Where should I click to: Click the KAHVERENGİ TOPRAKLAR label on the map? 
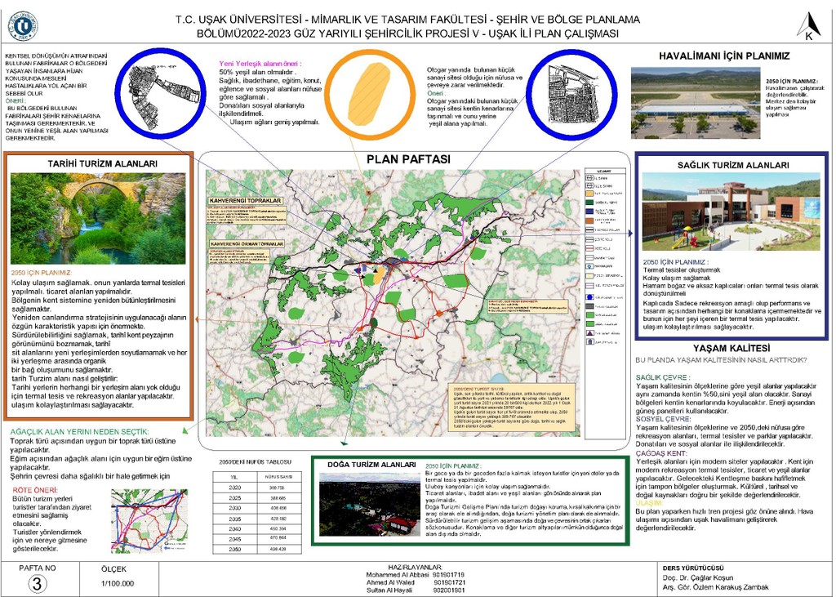click(x=245, y=201)
